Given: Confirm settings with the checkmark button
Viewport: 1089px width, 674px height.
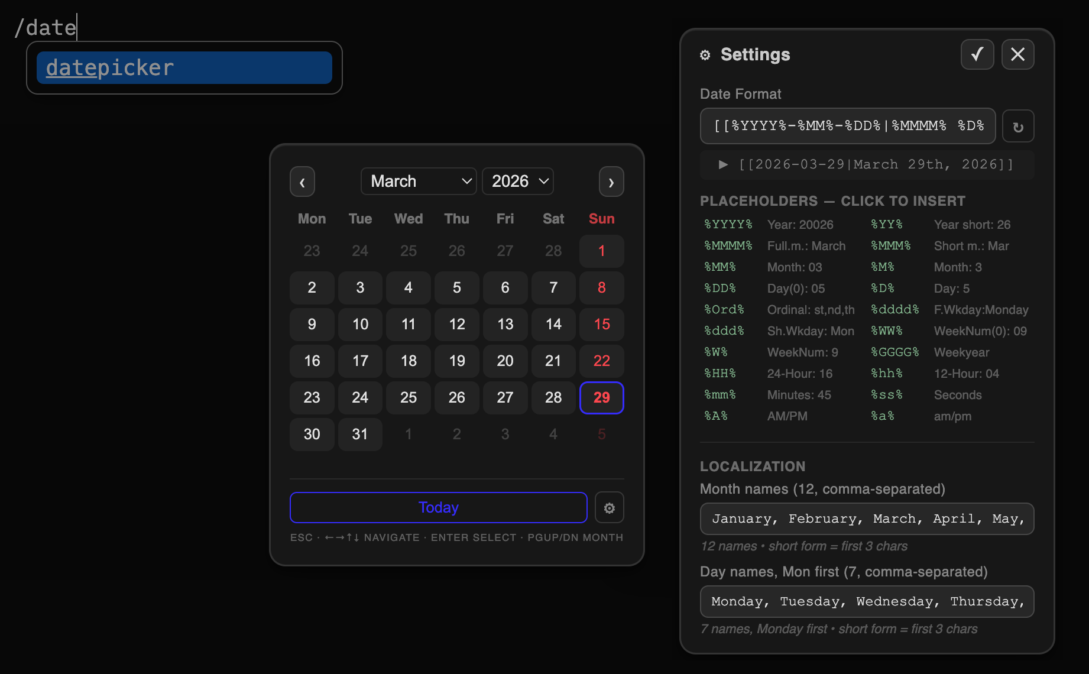Looking at the screenshot, I should [x=977, y=54].
